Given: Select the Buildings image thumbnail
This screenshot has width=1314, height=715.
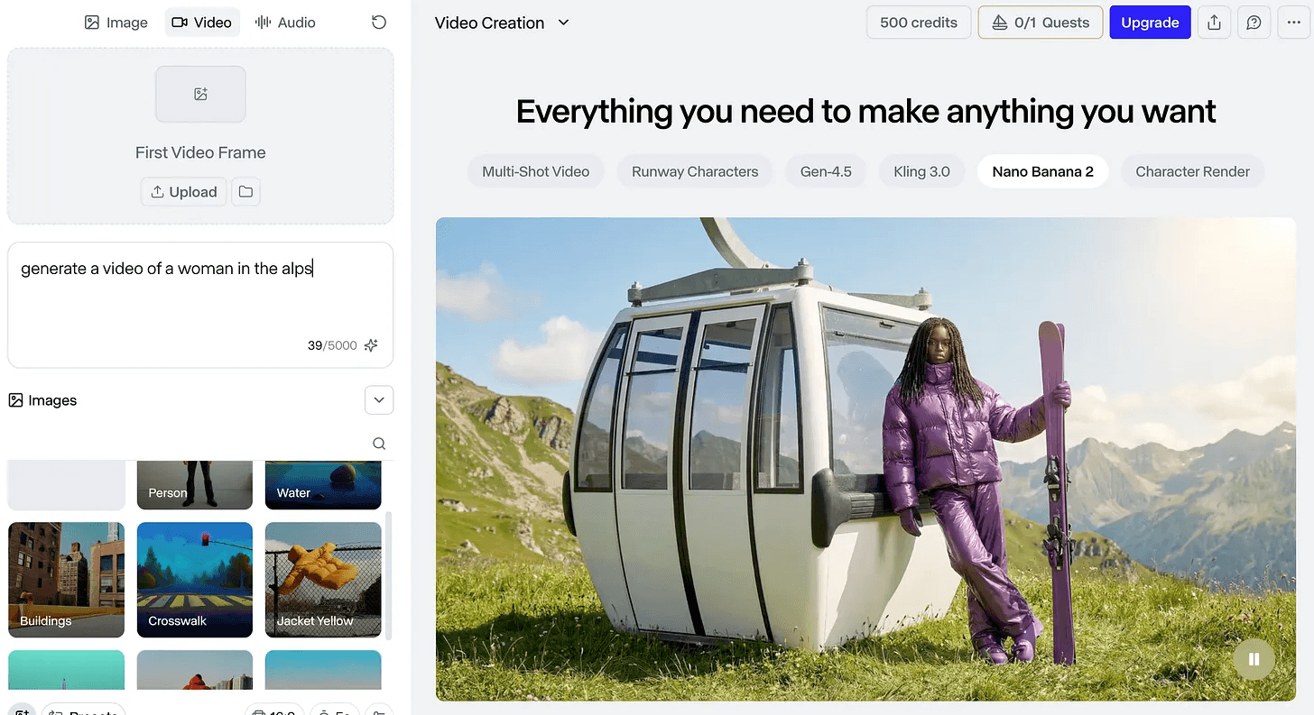Looking at the screenshot, I should pyautogui.click(x=67, y=580).
